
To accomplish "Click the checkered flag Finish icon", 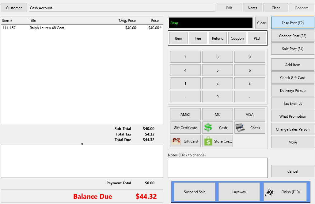I will click(269, 192).
